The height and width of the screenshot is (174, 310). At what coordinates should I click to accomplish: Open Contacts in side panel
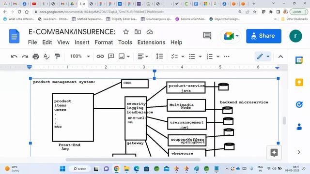299,127
